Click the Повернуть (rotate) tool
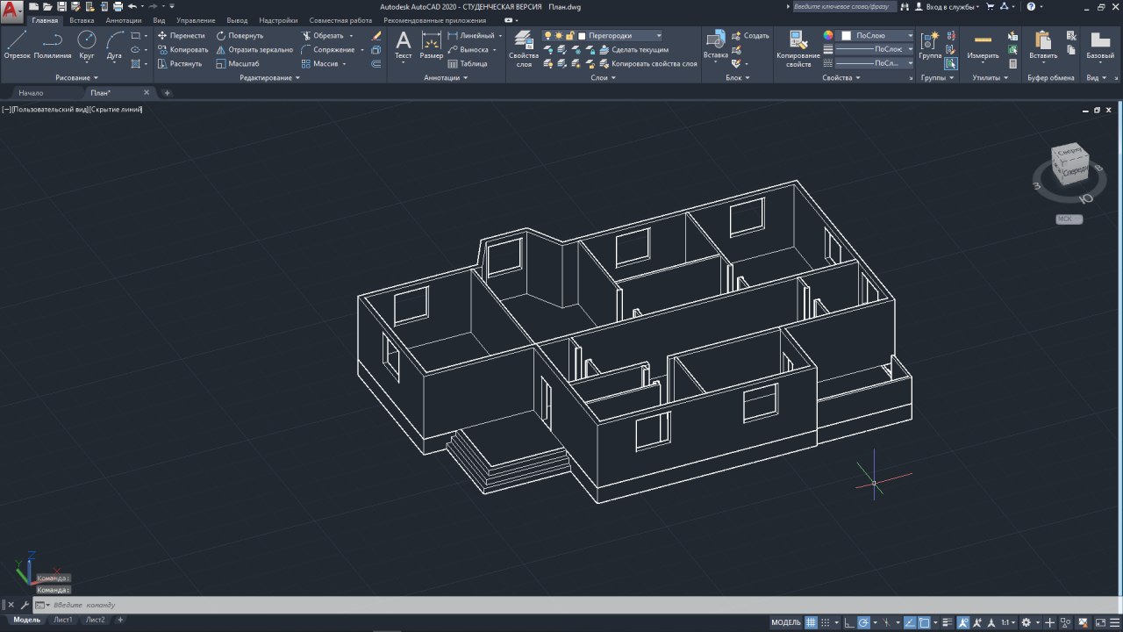The height and width of the screenshot is (632, 1123). point(239,36)
